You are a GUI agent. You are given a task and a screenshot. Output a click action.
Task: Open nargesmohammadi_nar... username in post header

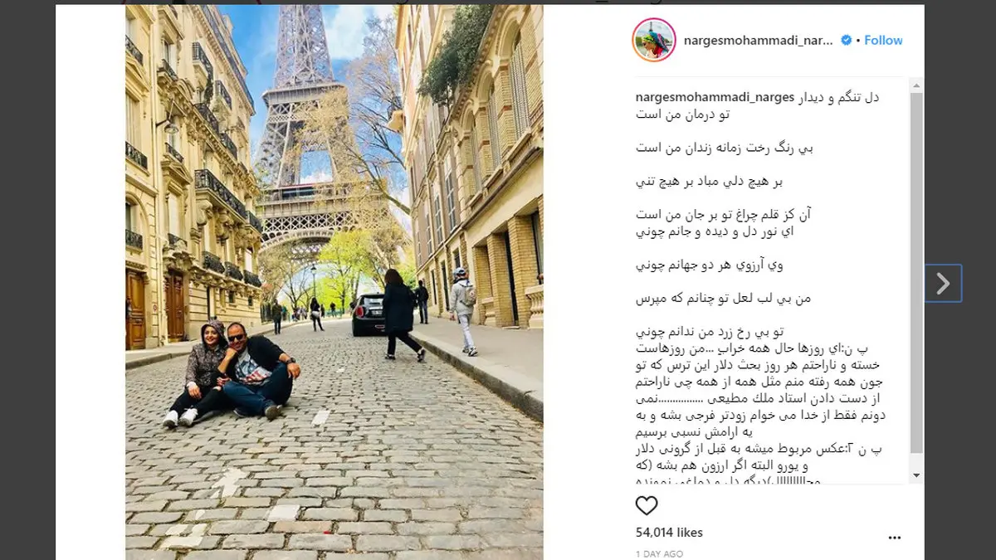(x=758, y=40)
